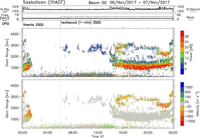Click the '20:00' time axis label
200x138 pixels.
pyautogui.click(x=148, y=133)
